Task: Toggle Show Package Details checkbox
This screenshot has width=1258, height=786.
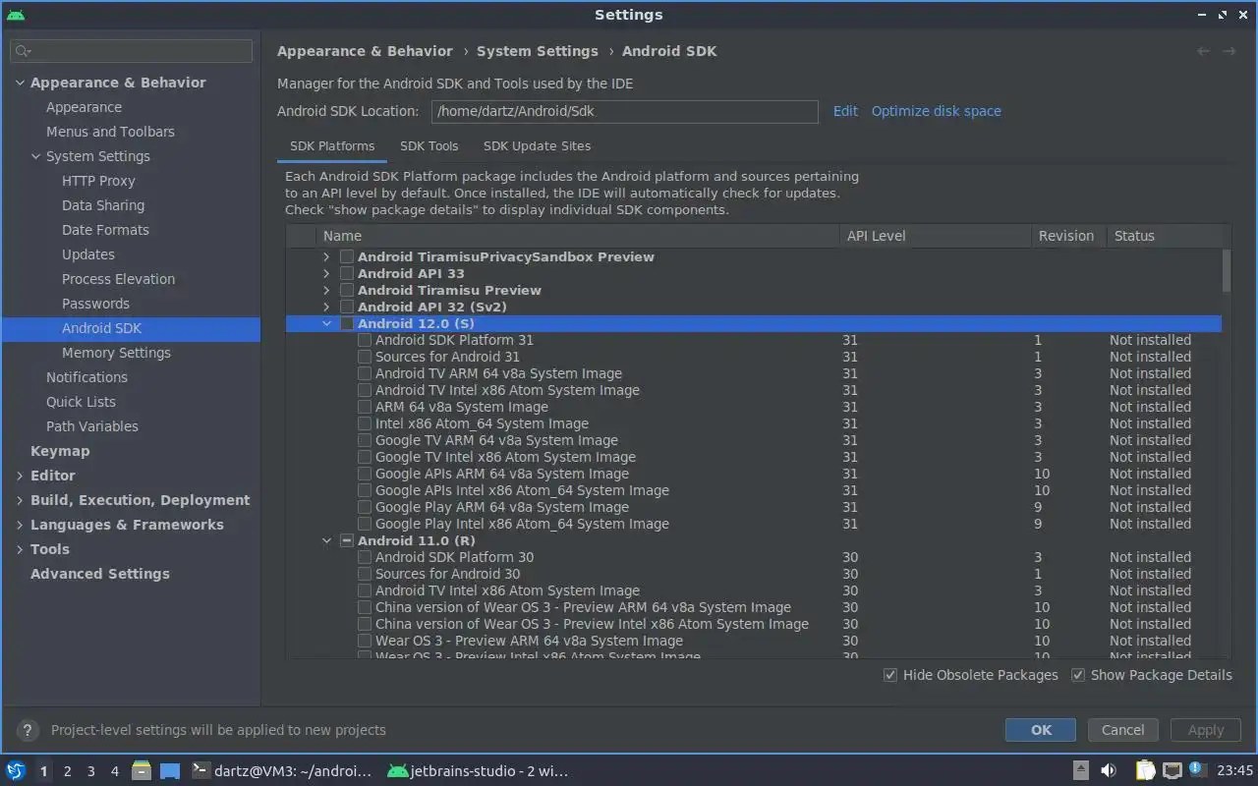Action: point(1078,675)
